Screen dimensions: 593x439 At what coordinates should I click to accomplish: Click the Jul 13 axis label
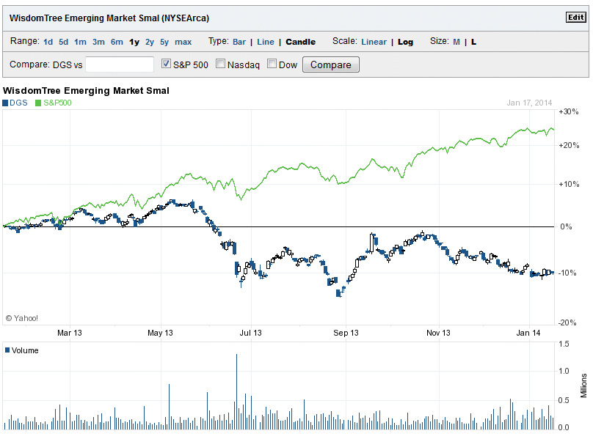tap(251, 333)
